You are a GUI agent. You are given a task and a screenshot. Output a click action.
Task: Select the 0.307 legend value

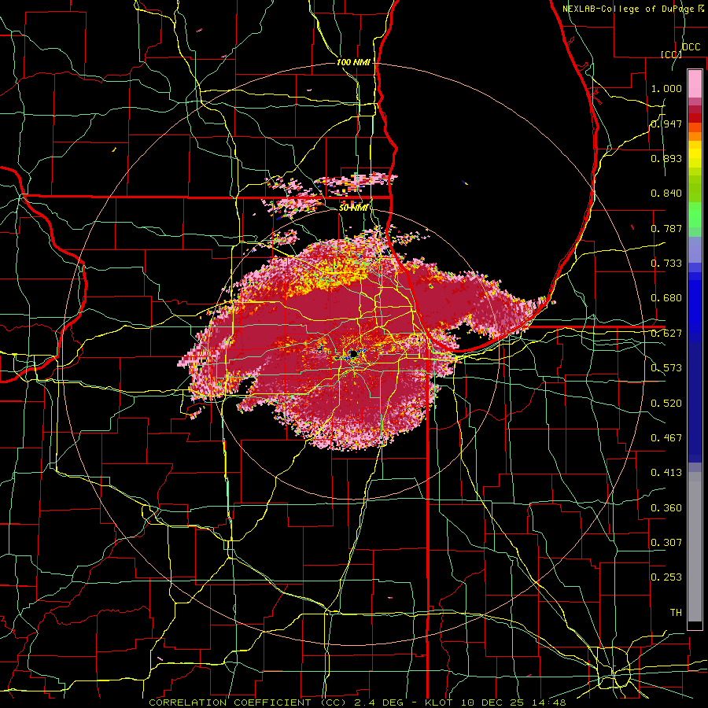point(666,543)
